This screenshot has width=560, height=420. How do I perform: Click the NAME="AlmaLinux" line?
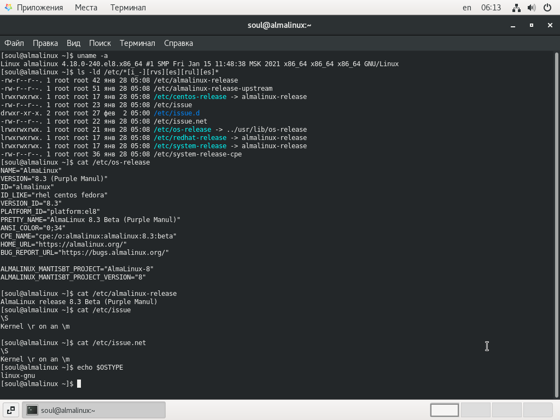31,171
